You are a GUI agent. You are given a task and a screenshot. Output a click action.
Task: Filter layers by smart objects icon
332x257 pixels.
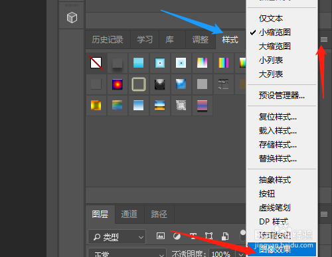225,236
